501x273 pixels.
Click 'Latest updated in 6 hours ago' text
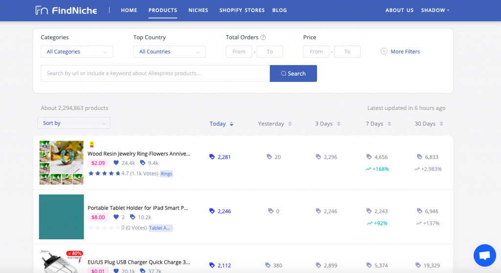[406, 108]
